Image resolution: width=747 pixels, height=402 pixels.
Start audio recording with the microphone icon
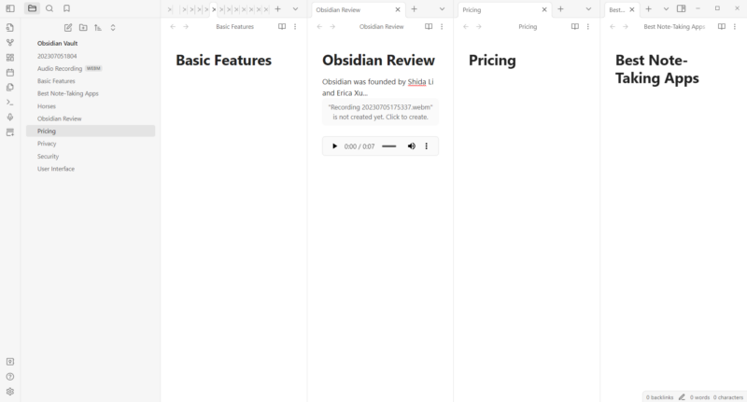[x=10, y=117]
